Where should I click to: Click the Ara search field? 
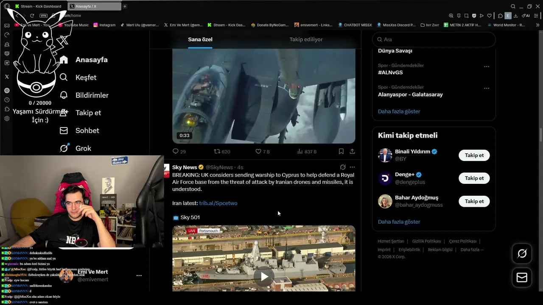tap(434, 39)
